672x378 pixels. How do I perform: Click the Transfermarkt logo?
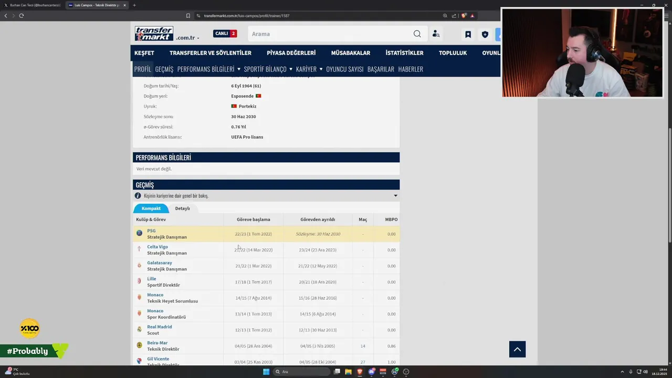pyautogui.click(x=154, y=34)
